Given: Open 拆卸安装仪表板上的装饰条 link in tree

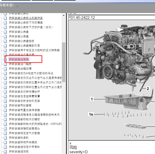Looking at the screenshot, I should 26,18.
